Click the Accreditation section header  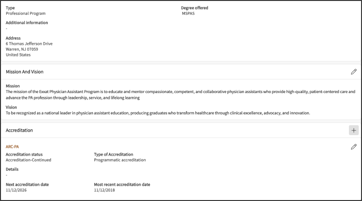tap(19, 130)
